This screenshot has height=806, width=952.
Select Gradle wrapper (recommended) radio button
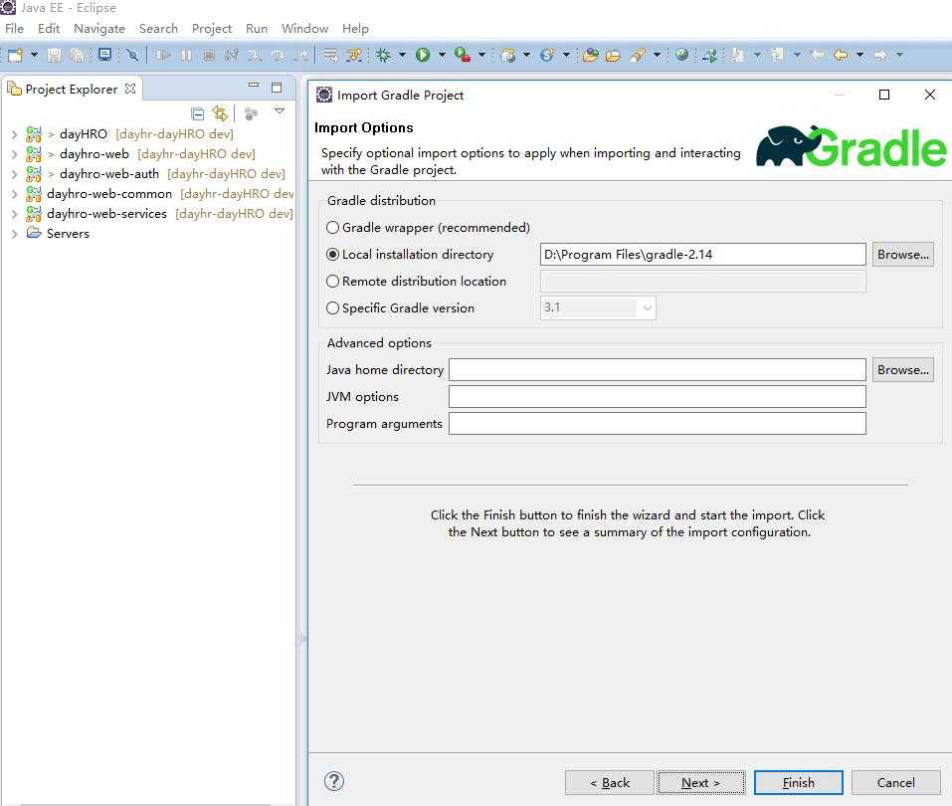click(332, 228)
